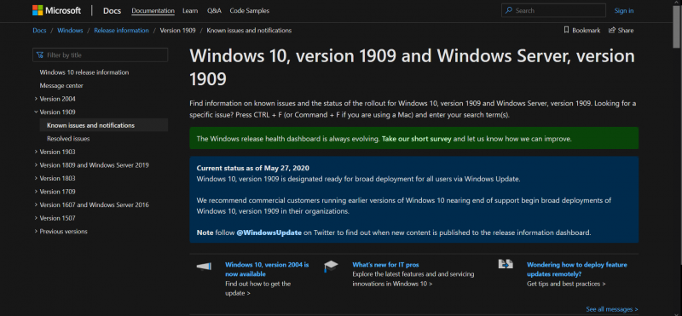Open the Q&A tab
The image size is (682, 316).
[x=214, y=10]
